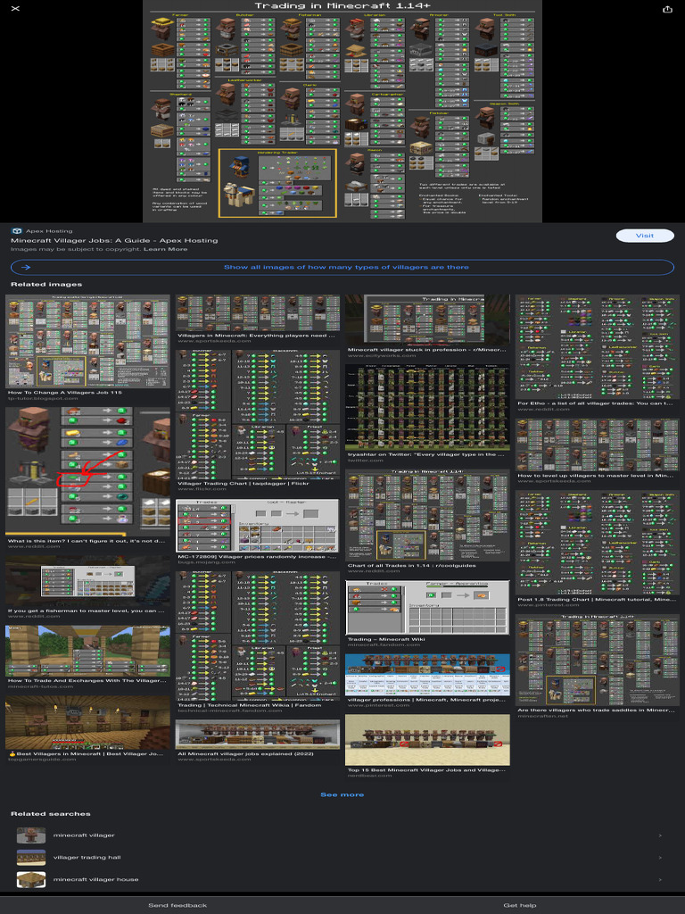Click Send feedback at the bottom
Image resolution: width=685 pixels, height=914 pixels.
tap(177, 905)
